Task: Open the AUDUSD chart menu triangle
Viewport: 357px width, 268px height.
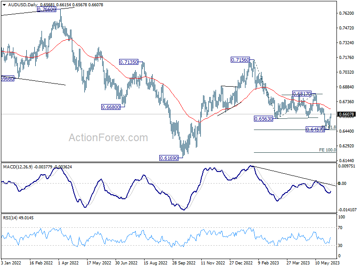Action: (4, 4)
